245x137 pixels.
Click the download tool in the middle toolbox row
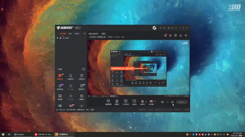pyautogui.click(x=71, y=87)
